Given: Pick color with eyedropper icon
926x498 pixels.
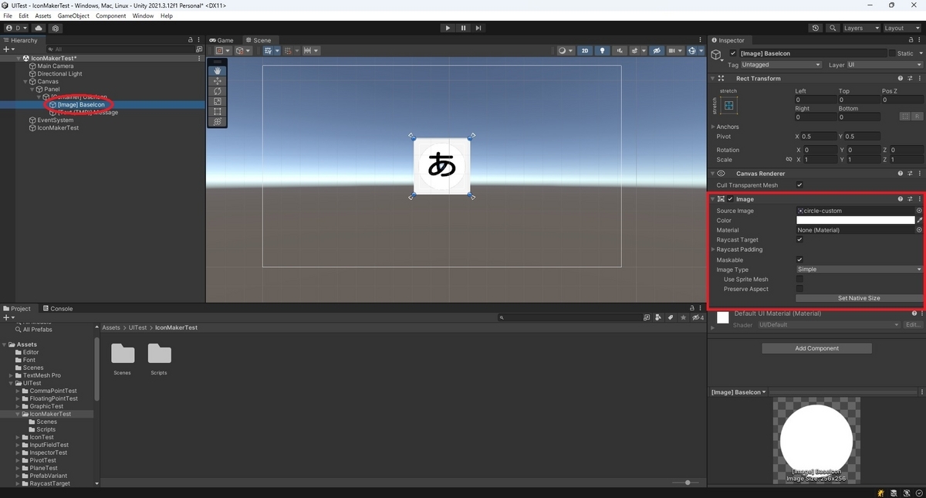Looking at the screenshot, I should coord(920,220).
